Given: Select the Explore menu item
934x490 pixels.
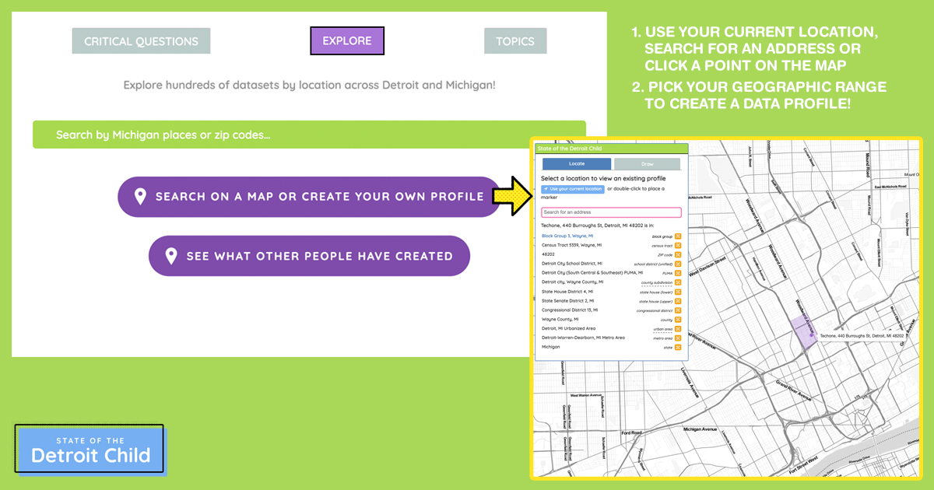Looking at the screenshot, I should [346, 40].
